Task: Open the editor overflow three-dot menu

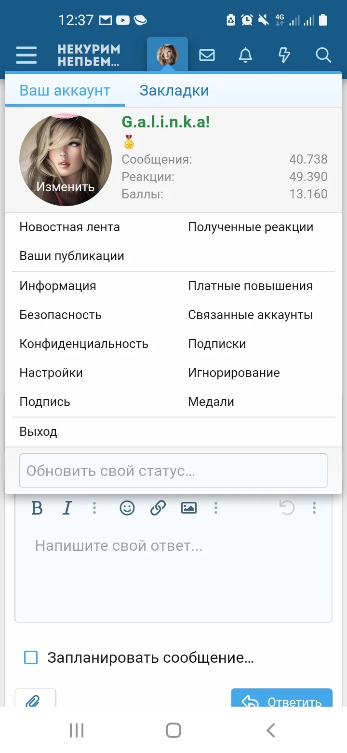Action: (314, 508)
